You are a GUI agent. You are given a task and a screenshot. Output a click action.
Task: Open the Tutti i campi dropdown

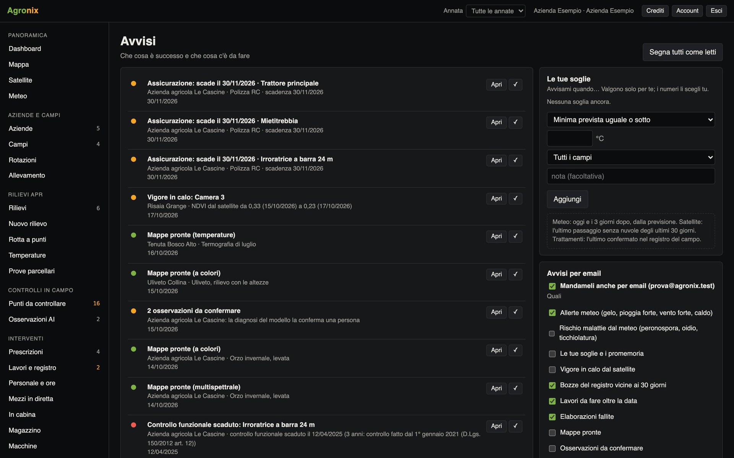(x=631, y=157)
